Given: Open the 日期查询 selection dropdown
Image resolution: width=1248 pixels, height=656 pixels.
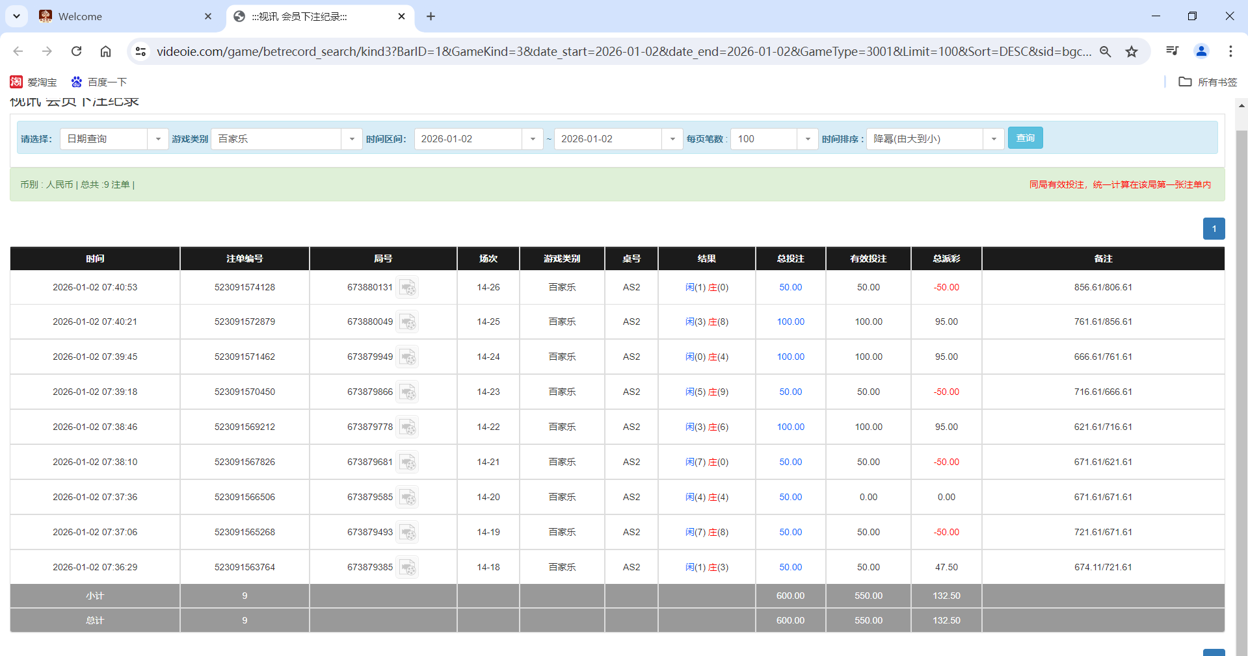Looking at the screenshot, I should coord(158,138).
